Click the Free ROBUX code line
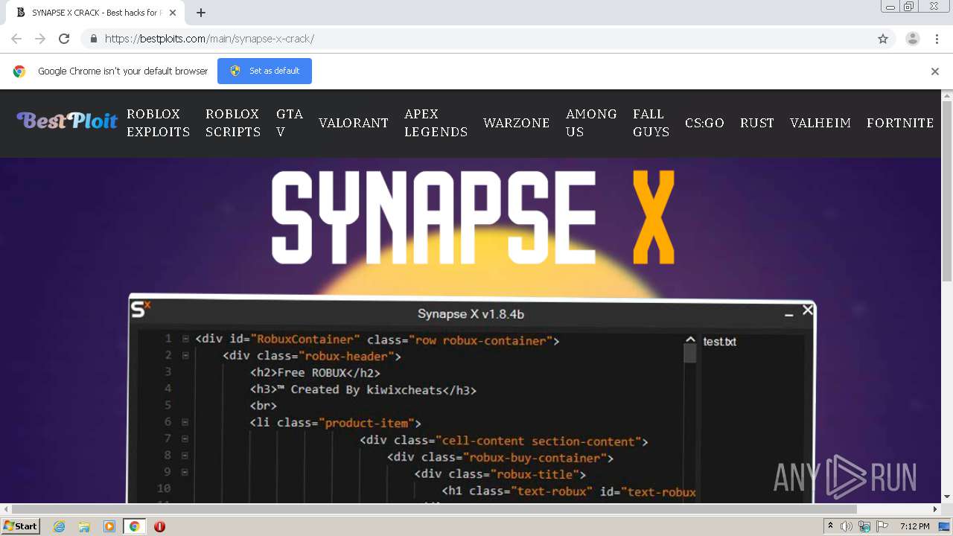Image resolution: width=953 pixels, height=536 pixels. pos(315,373)
